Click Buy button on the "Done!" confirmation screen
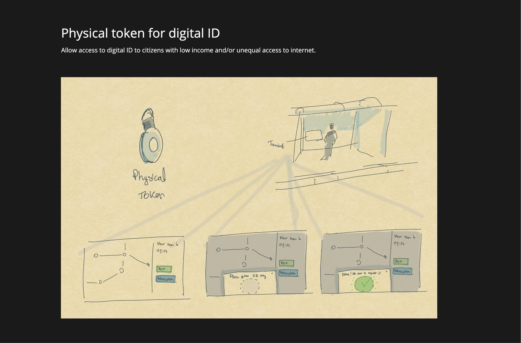 coord(401,261)
